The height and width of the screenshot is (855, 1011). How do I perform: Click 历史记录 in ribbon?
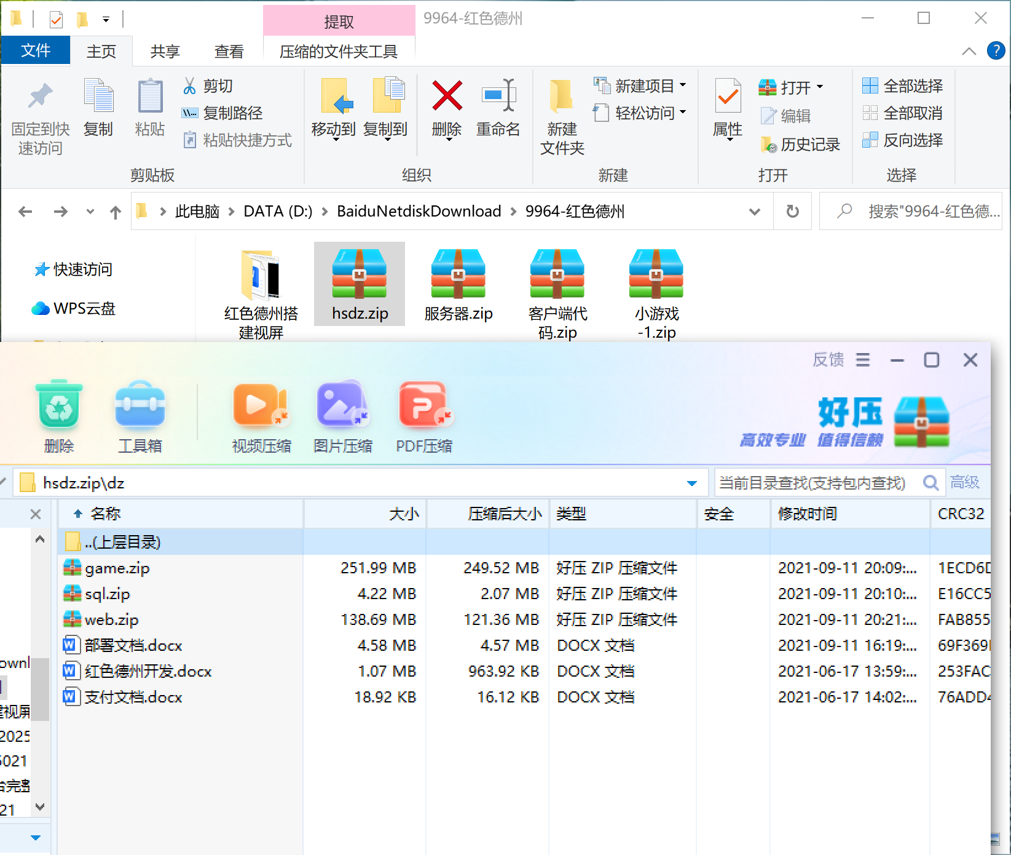tap(800, 145)
